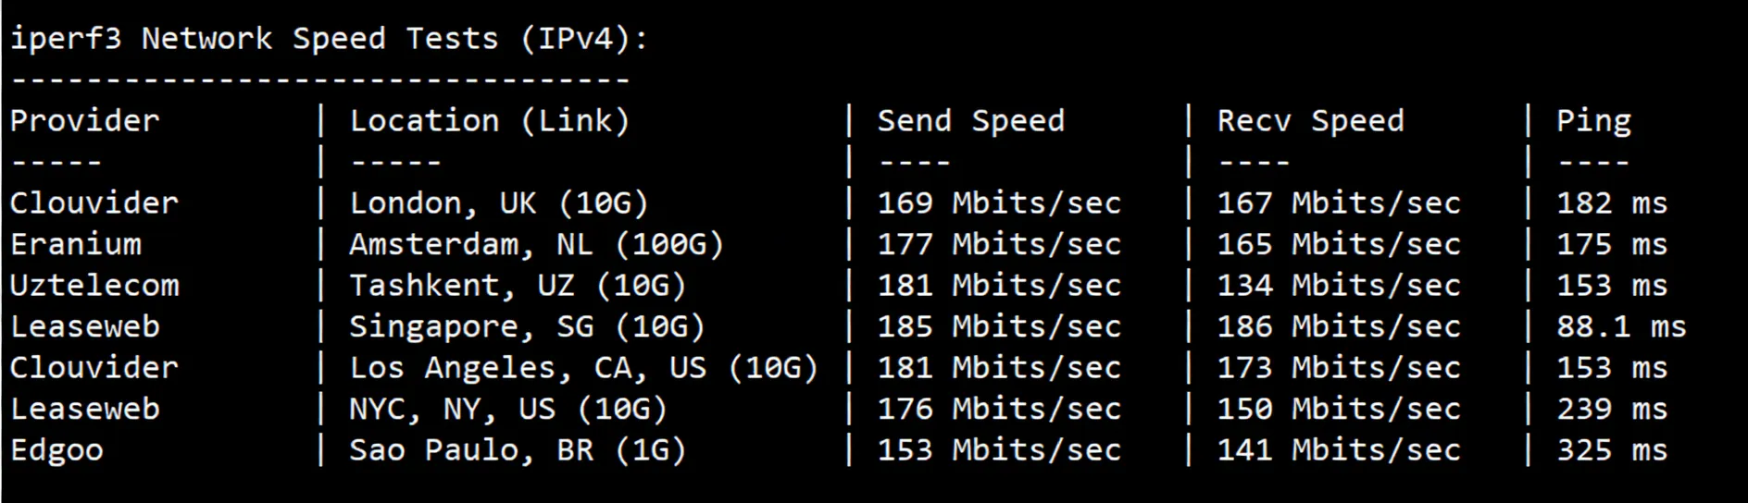Click the Edgoo provider name
Viewport: 1748px width, 503px height.
[56, 450]
